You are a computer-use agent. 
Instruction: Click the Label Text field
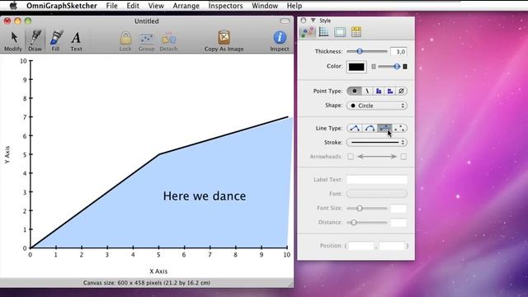tap(377, 180)
